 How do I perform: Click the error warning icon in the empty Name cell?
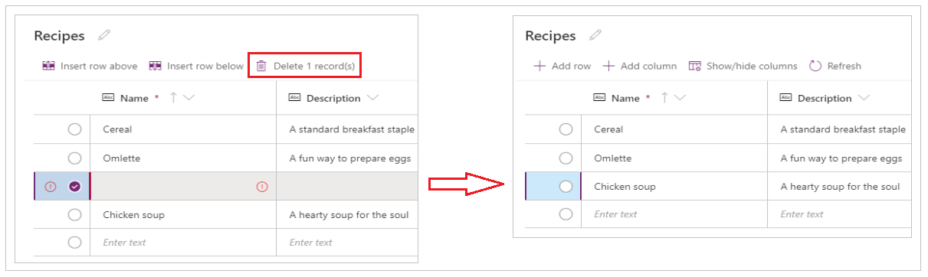(x=262, y=187)
